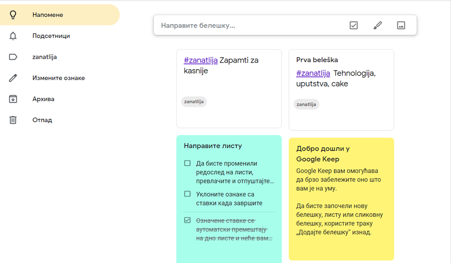
Task: Uncheck the 'Означене ставке се' completed item
Action: (187, 220)
